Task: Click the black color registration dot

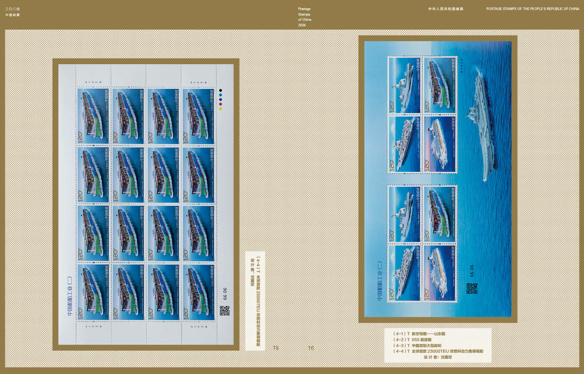Action: [221, 91]
